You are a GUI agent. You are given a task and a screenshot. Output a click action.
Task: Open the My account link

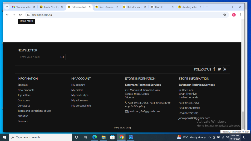tap(78, 85)
